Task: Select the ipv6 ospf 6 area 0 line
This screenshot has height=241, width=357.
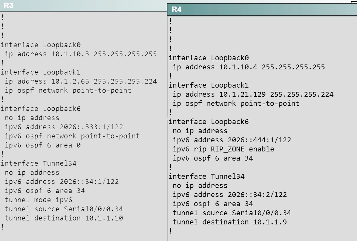Action: click(x=43, y=145)
